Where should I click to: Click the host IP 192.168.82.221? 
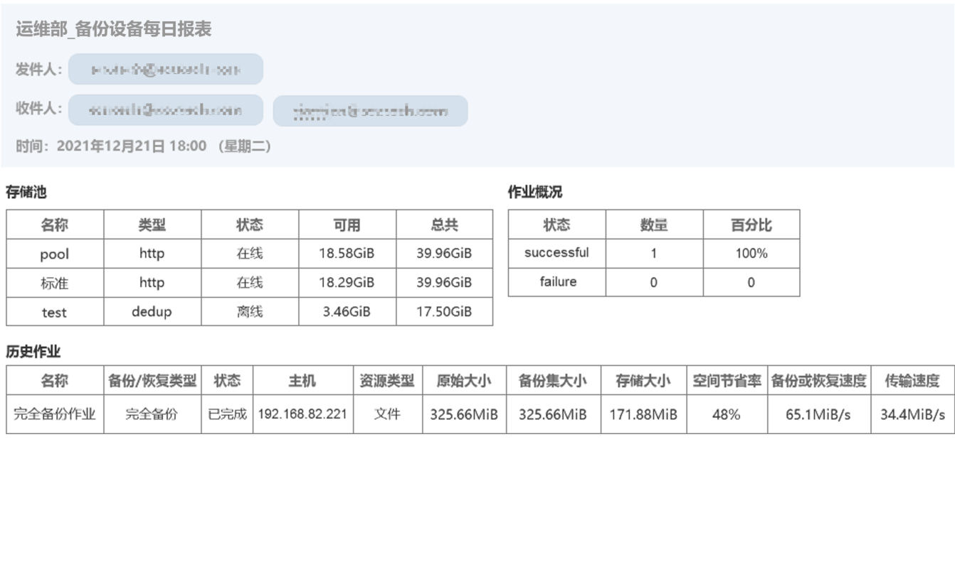coord(303,414)
